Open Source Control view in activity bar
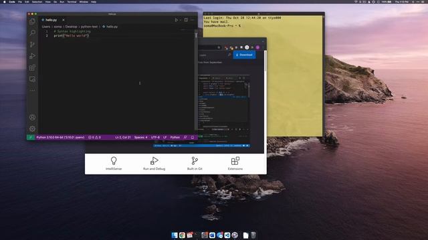428x240 pixels. (32, 45)
